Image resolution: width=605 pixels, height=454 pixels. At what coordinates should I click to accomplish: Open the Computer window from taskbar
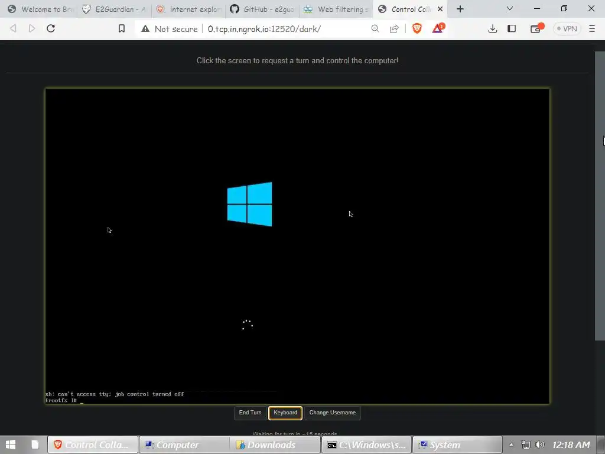[184, 445]
